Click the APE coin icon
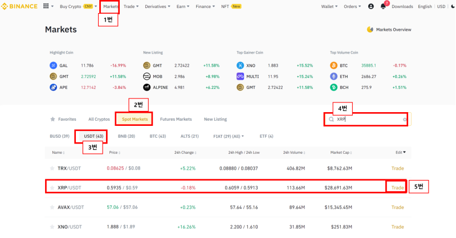Image resolution: width=456 pixels, height=238 pixels. (53, 87)
